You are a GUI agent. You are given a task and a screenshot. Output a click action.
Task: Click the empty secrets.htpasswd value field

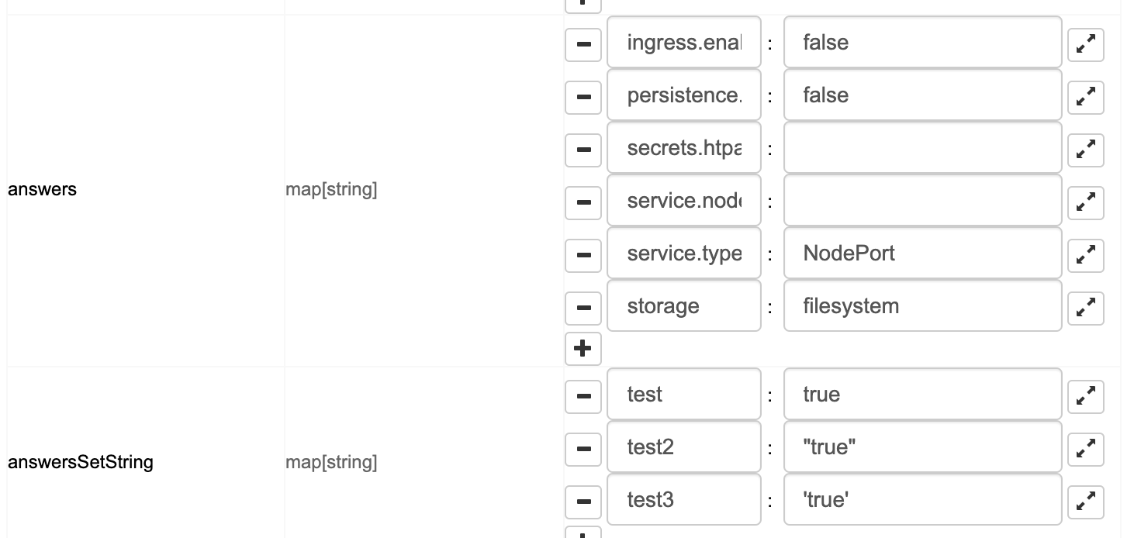point(922,148)
